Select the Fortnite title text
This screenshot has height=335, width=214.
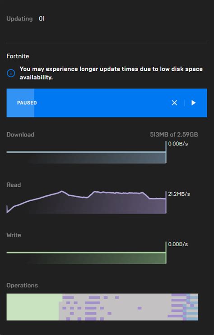(x=18, y=56)
